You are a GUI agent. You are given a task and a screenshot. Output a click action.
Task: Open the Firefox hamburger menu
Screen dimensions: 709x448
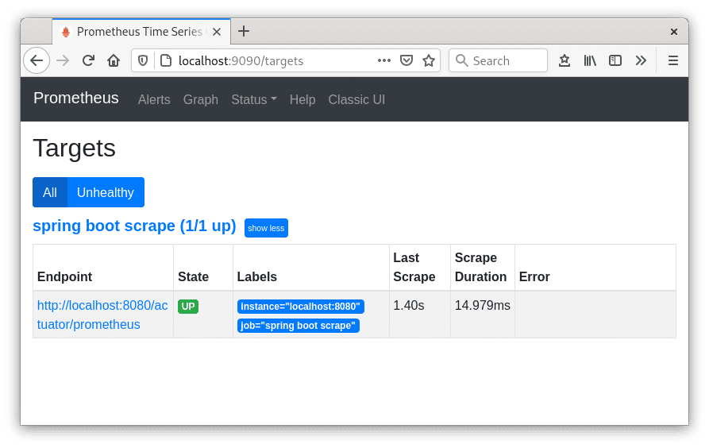[x=672, y=60]
